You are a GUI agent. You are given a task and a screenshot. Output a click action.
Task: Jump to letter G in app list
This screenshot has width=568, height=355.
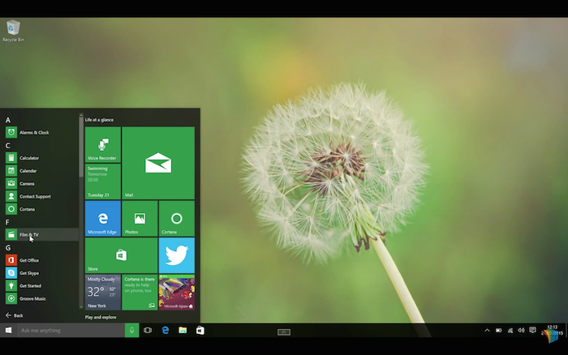coord(8,248)
